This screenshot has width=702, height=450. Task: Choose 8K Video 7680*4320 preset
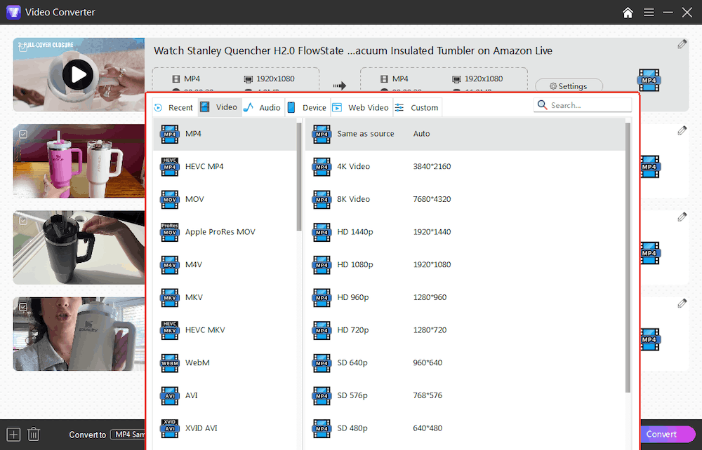[x=465, y=199]
